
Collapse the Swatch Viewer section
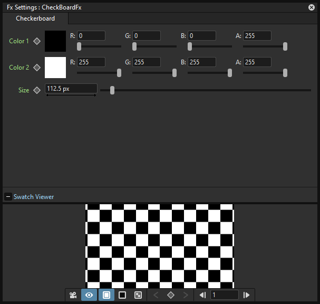[8, 196]
